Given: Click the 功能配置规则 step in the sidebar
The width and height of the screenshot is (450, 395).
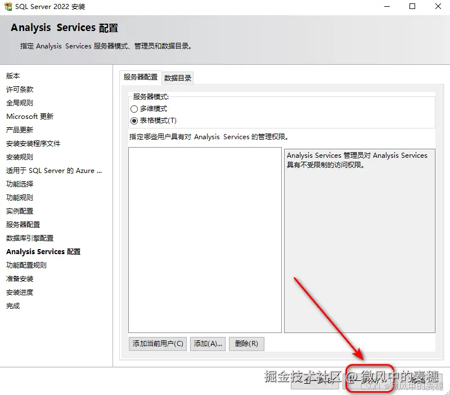Looking at the screenshot, I should tap(26, 265).
